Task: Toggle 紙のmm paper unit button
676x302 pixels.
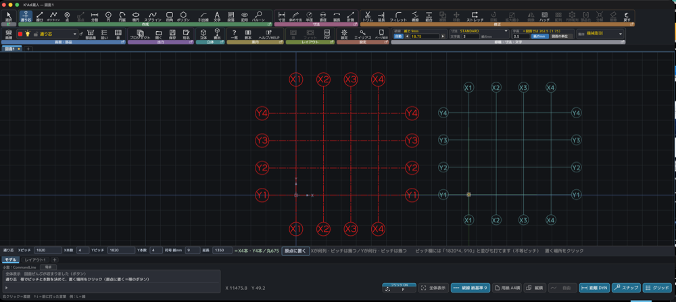Action: click(539, 36)
